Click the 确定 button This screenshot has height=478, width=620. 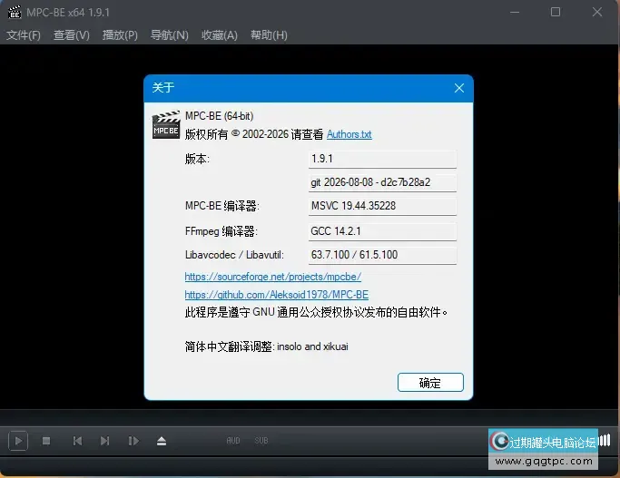coord(430,383)
